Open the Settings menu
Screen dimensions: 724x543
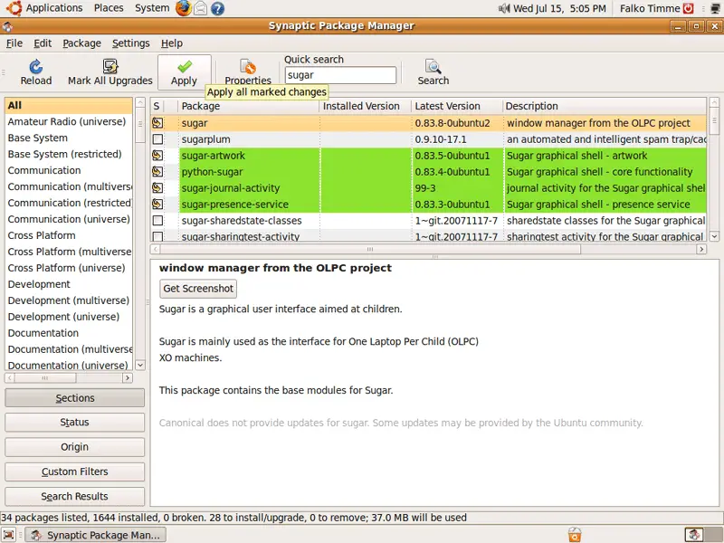(x=131, y=43)
